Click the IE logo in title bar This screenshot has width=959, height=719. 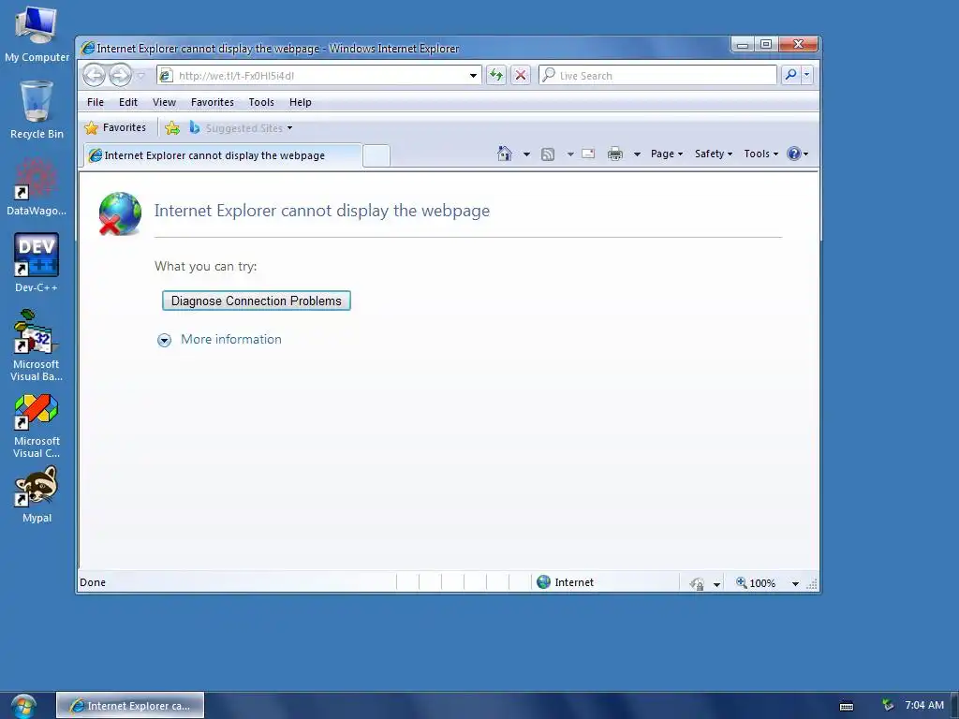point(88,48)
